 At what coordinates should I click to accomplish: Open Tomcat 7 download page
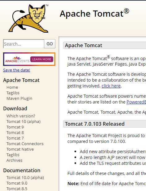(15, 138)
